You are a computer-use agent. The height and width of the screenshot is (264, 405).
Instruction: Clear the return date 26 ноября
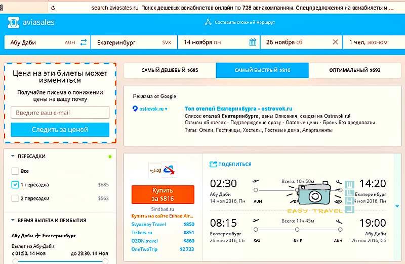coord(335,42)
